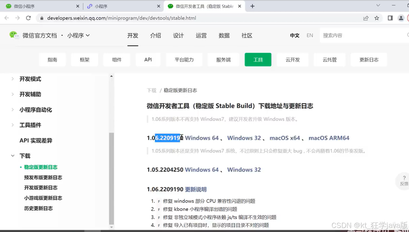Select the 社区 navigation item

(247, 36)
